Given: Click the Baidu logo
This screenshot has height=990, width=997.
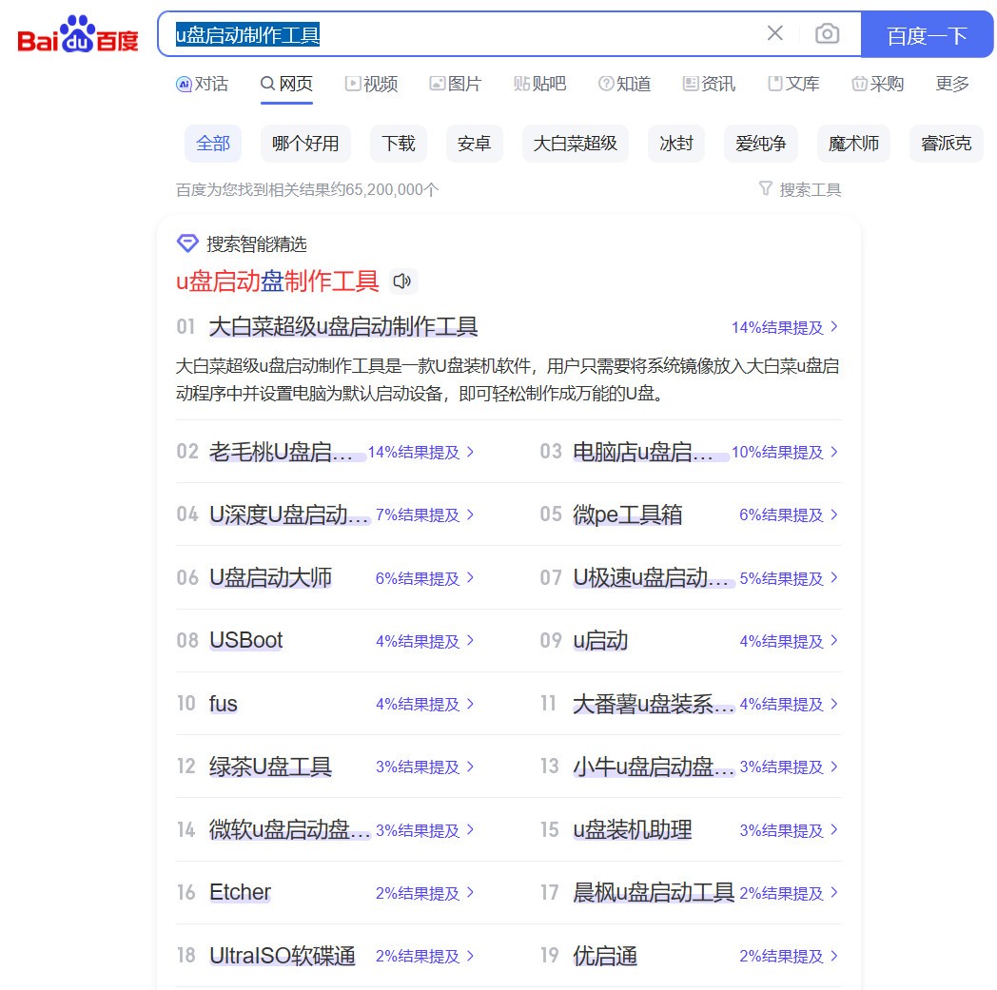Looking at the screenshot, I should [x=78, y=33].
